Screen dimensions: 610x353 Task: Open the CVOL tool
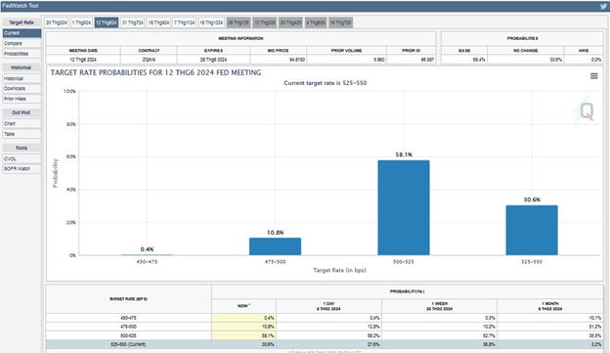(x=22, y=158)
